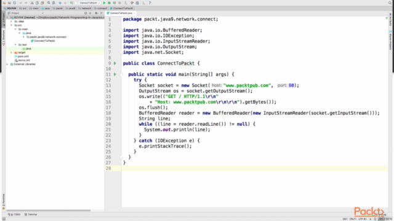Screen dimensions: 394x221
Task: Click the scroll-from-source target icon
Action: coord(86,13)
